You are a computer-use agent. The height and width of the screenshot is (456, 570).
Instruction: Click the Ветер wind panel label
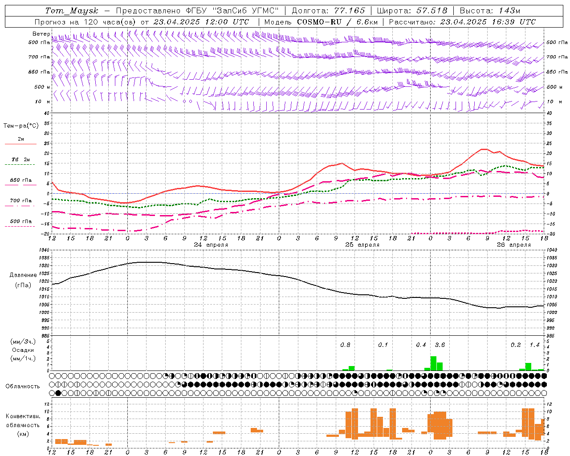coord(41,34)
